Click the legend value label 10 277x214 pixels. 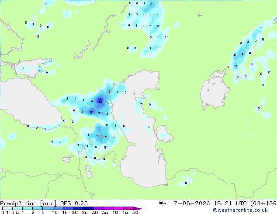(x=55, y=212)
